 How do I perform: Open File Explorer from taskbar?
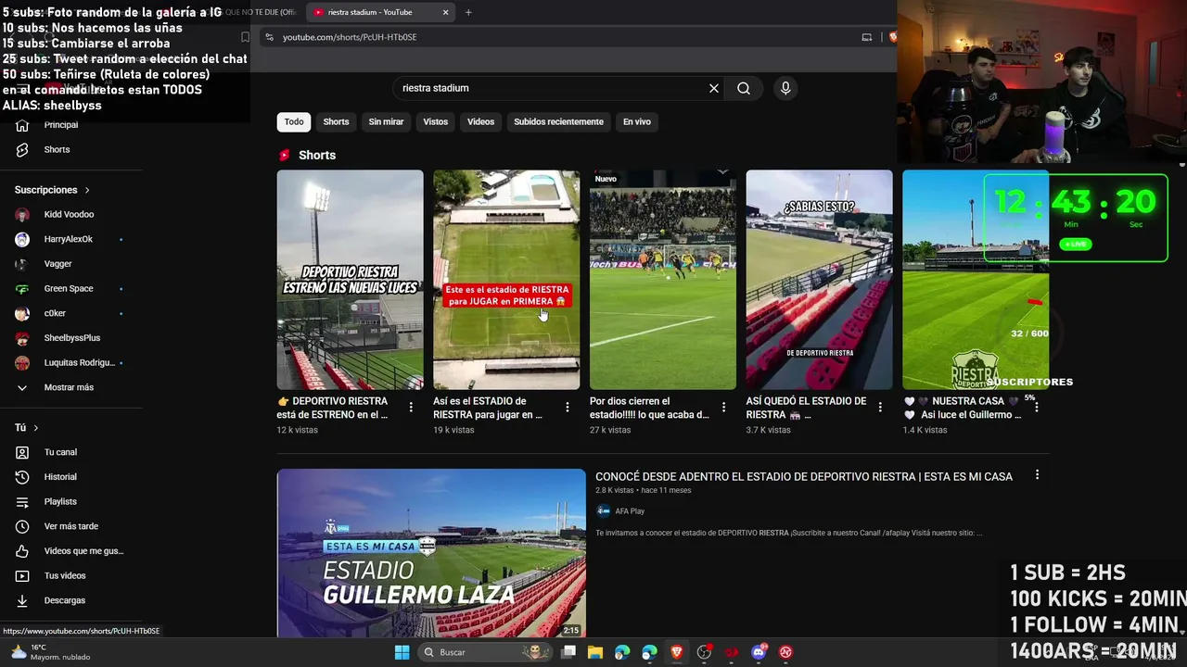tap(595, 652)
